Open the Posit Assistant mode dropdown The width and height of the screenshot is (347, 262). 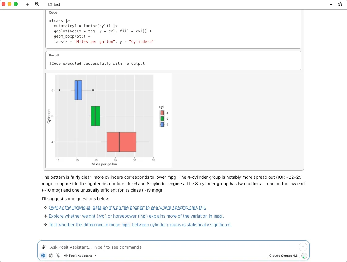80,256
